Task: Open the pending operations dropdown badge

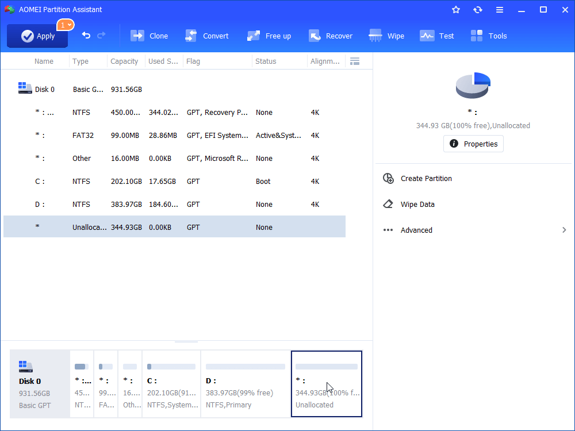Action: click(66, 25)
